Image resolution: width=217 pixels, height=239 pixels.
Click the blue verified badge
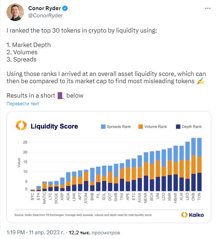(x=65, y=8)
